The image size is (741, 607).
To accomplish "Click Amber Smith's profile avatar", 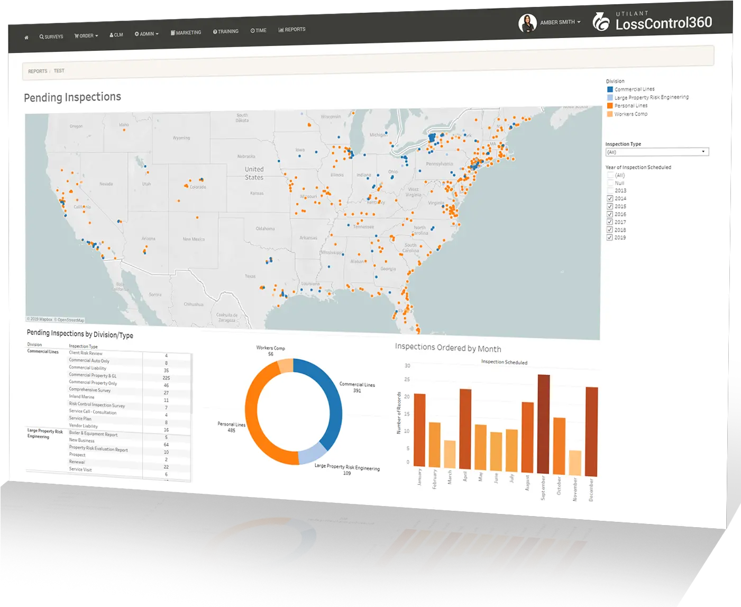I will 527,23.
